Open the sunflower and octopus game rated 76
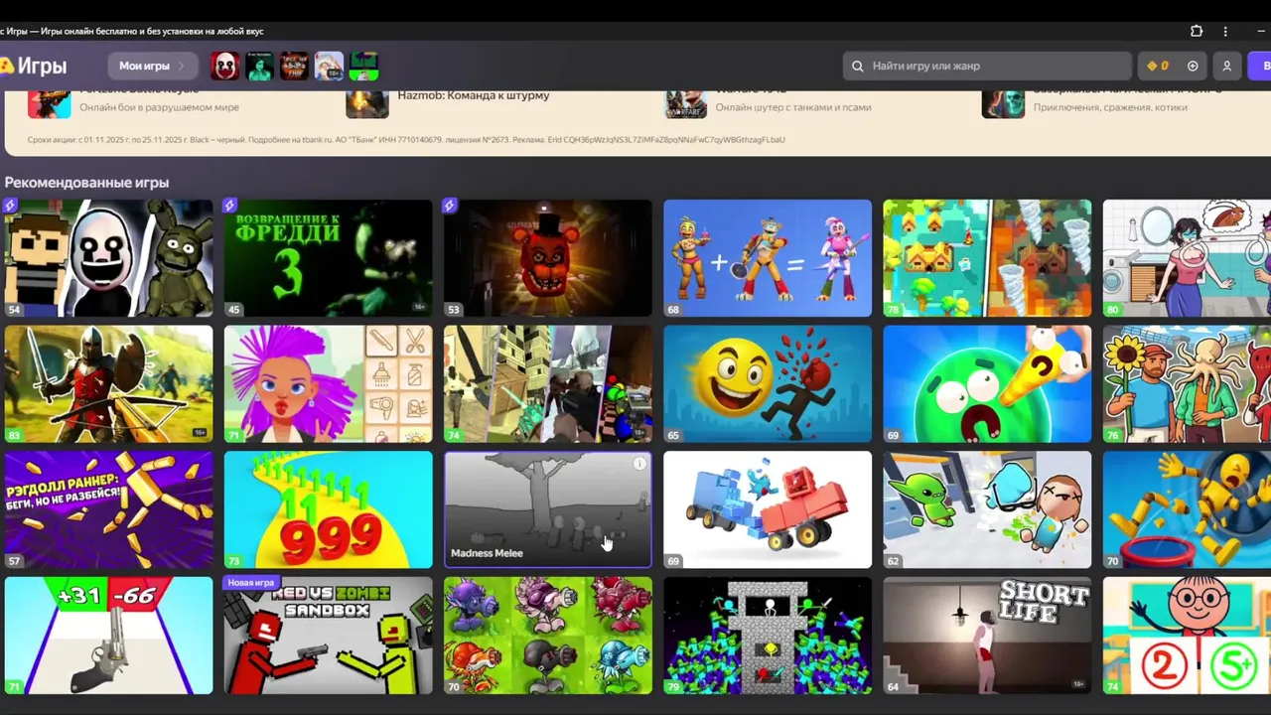Screen dimensions: 1271x715 click(x=1187, y=384)
